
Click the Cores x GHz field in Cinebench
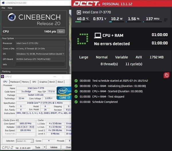point(40,49)
